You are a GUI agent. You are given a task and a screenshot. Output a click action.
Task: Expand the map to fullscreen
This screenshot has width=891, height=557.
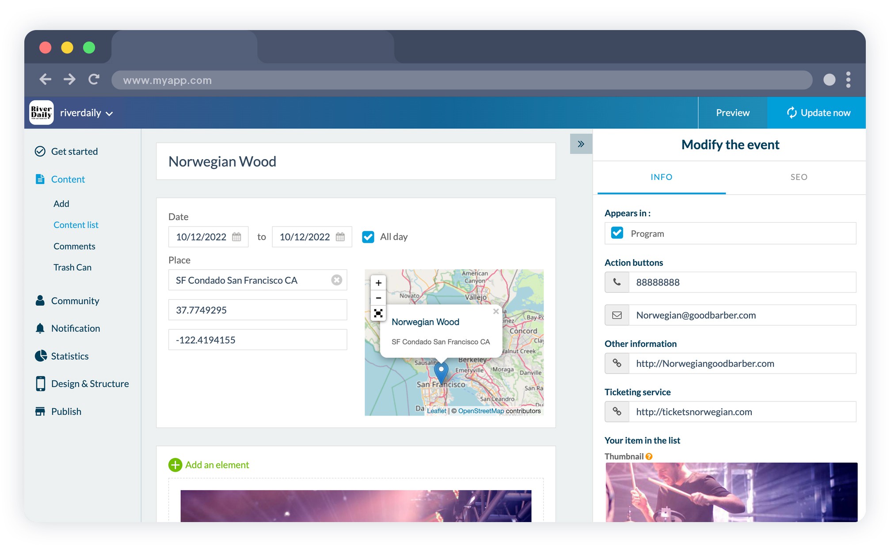pos(378,313)
